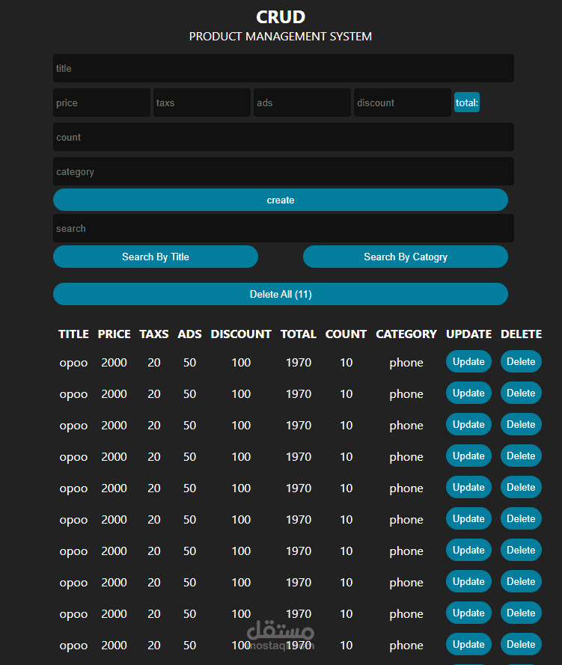Click the ADS column header
The height and width of the screenshot is (665, 562).
189,334
